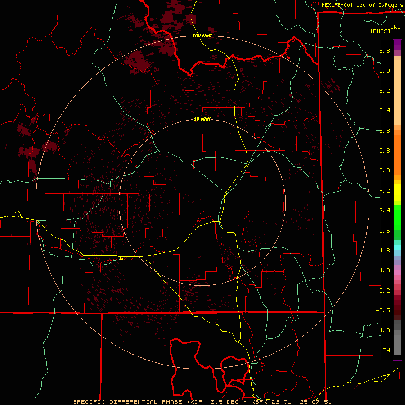Click the 5.0 legend value

385,171
